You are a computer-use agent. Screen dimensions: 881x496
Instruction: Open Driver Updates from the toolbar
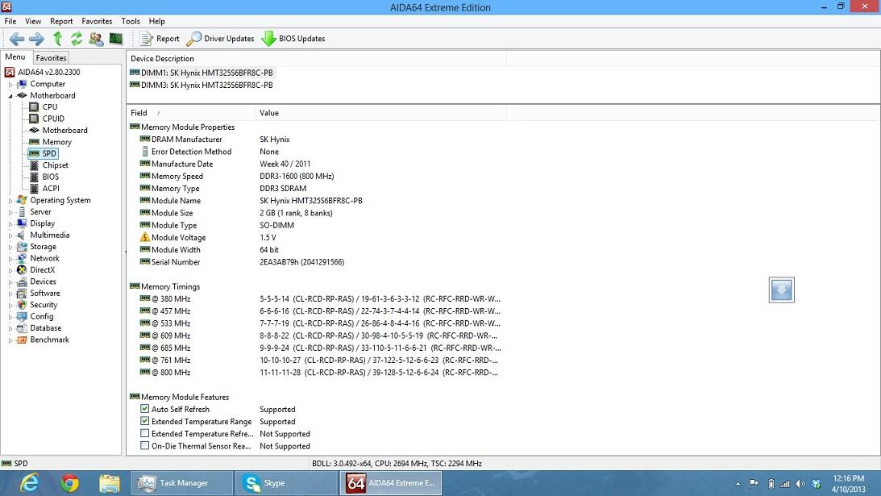(x=220, y=39)
